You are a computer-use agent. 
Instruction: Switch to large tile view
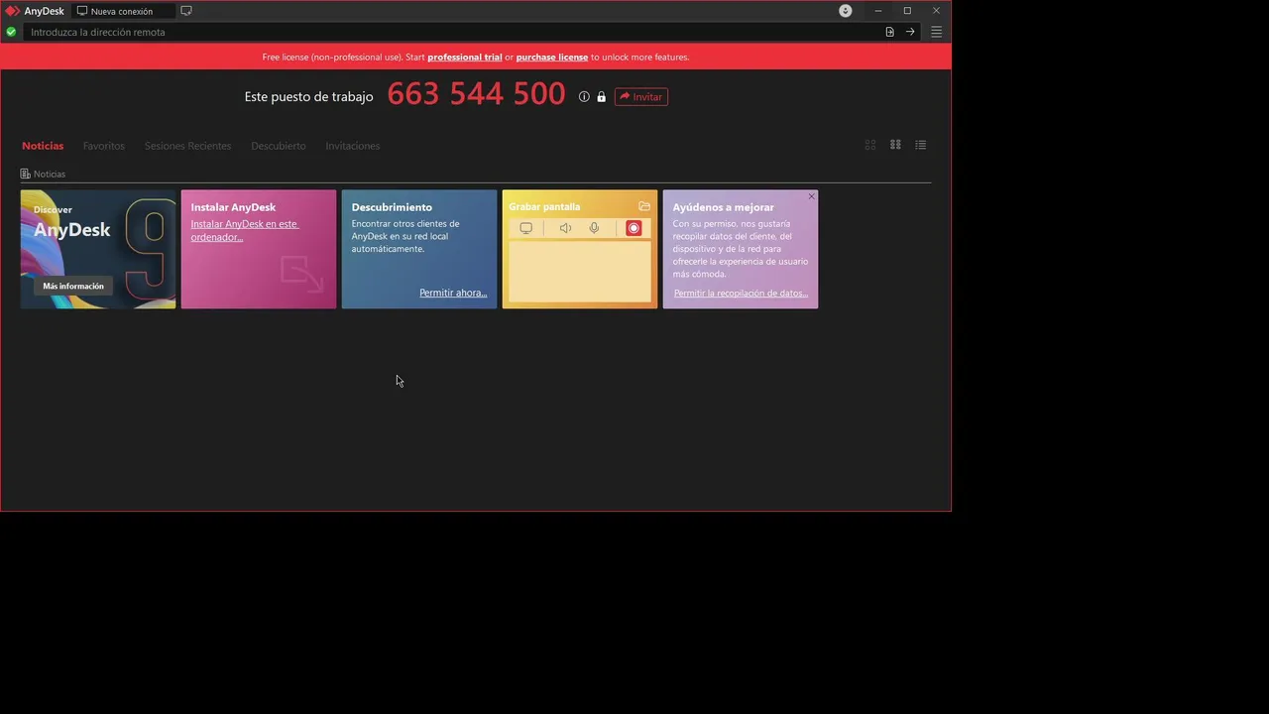tap(870, 145)
